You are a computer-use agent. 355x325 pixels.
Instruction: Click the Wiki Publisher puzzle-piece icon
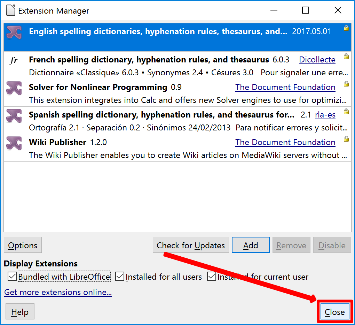(14, 143)
